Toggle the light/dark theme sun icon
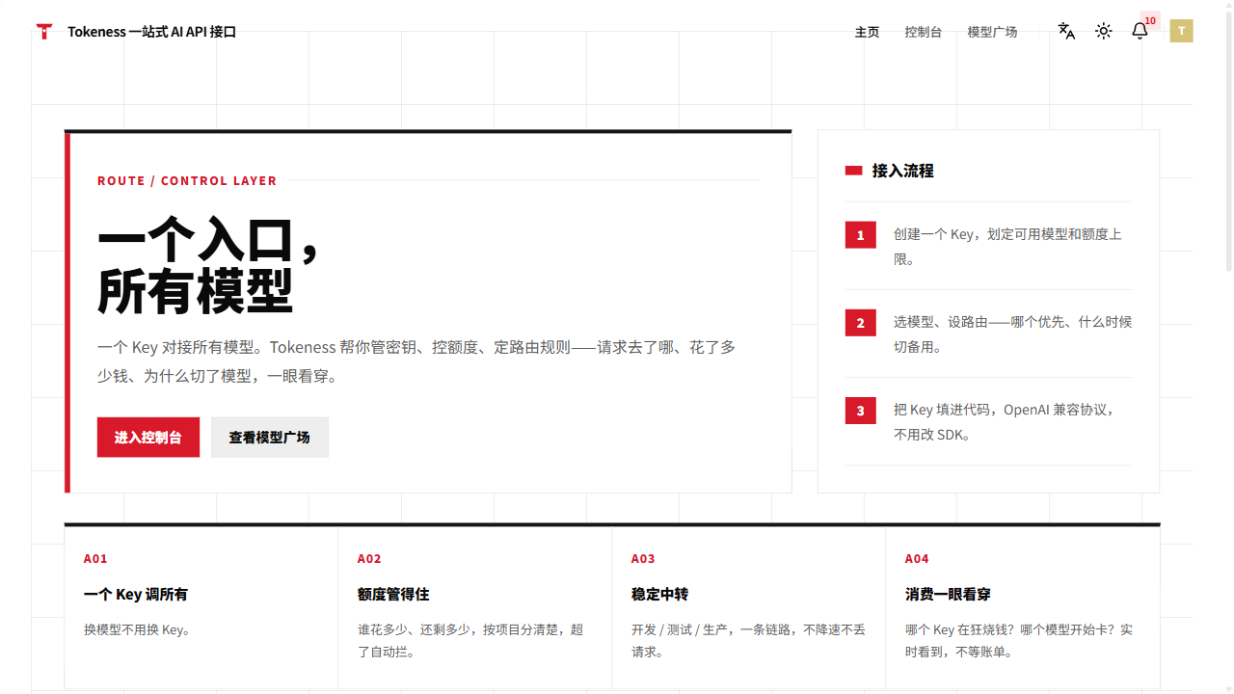Screen dimensions: 1234x694 [1104, 31]
